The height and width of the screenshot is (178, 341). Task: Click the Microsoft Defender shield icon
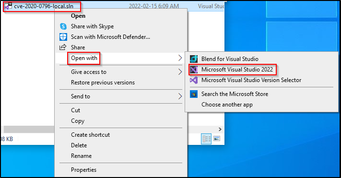pyautogui.click(x=63, y=37)
